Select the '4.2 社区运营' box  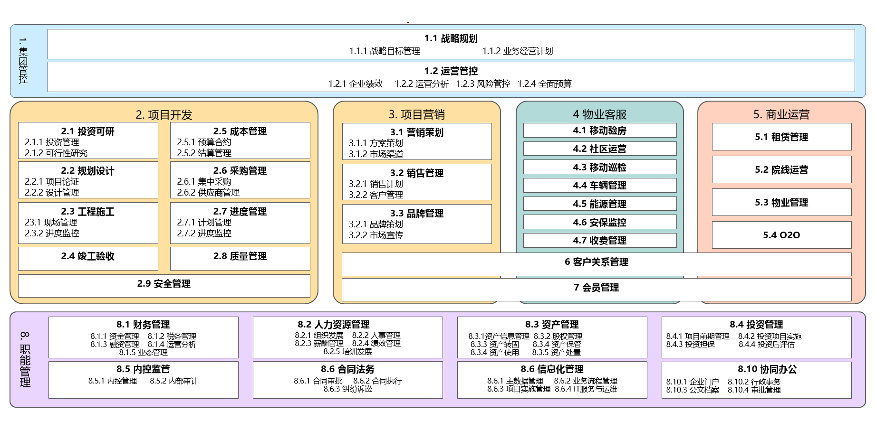click(x=600, y=149)
